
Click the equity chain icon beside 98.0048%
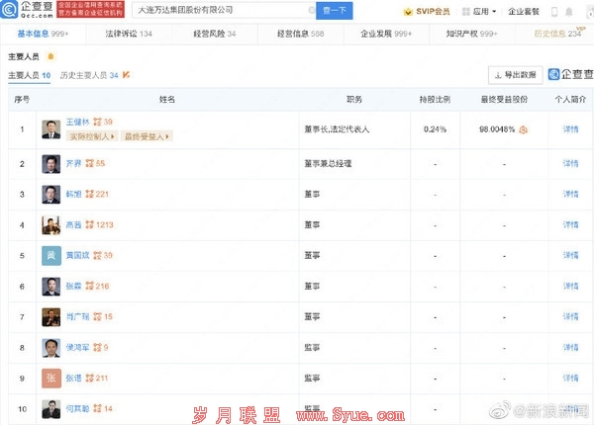[523, 129]
